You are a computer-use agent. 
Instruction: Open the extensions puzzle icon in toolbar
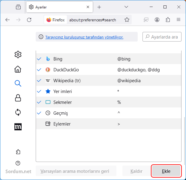(x=168, y=20)
